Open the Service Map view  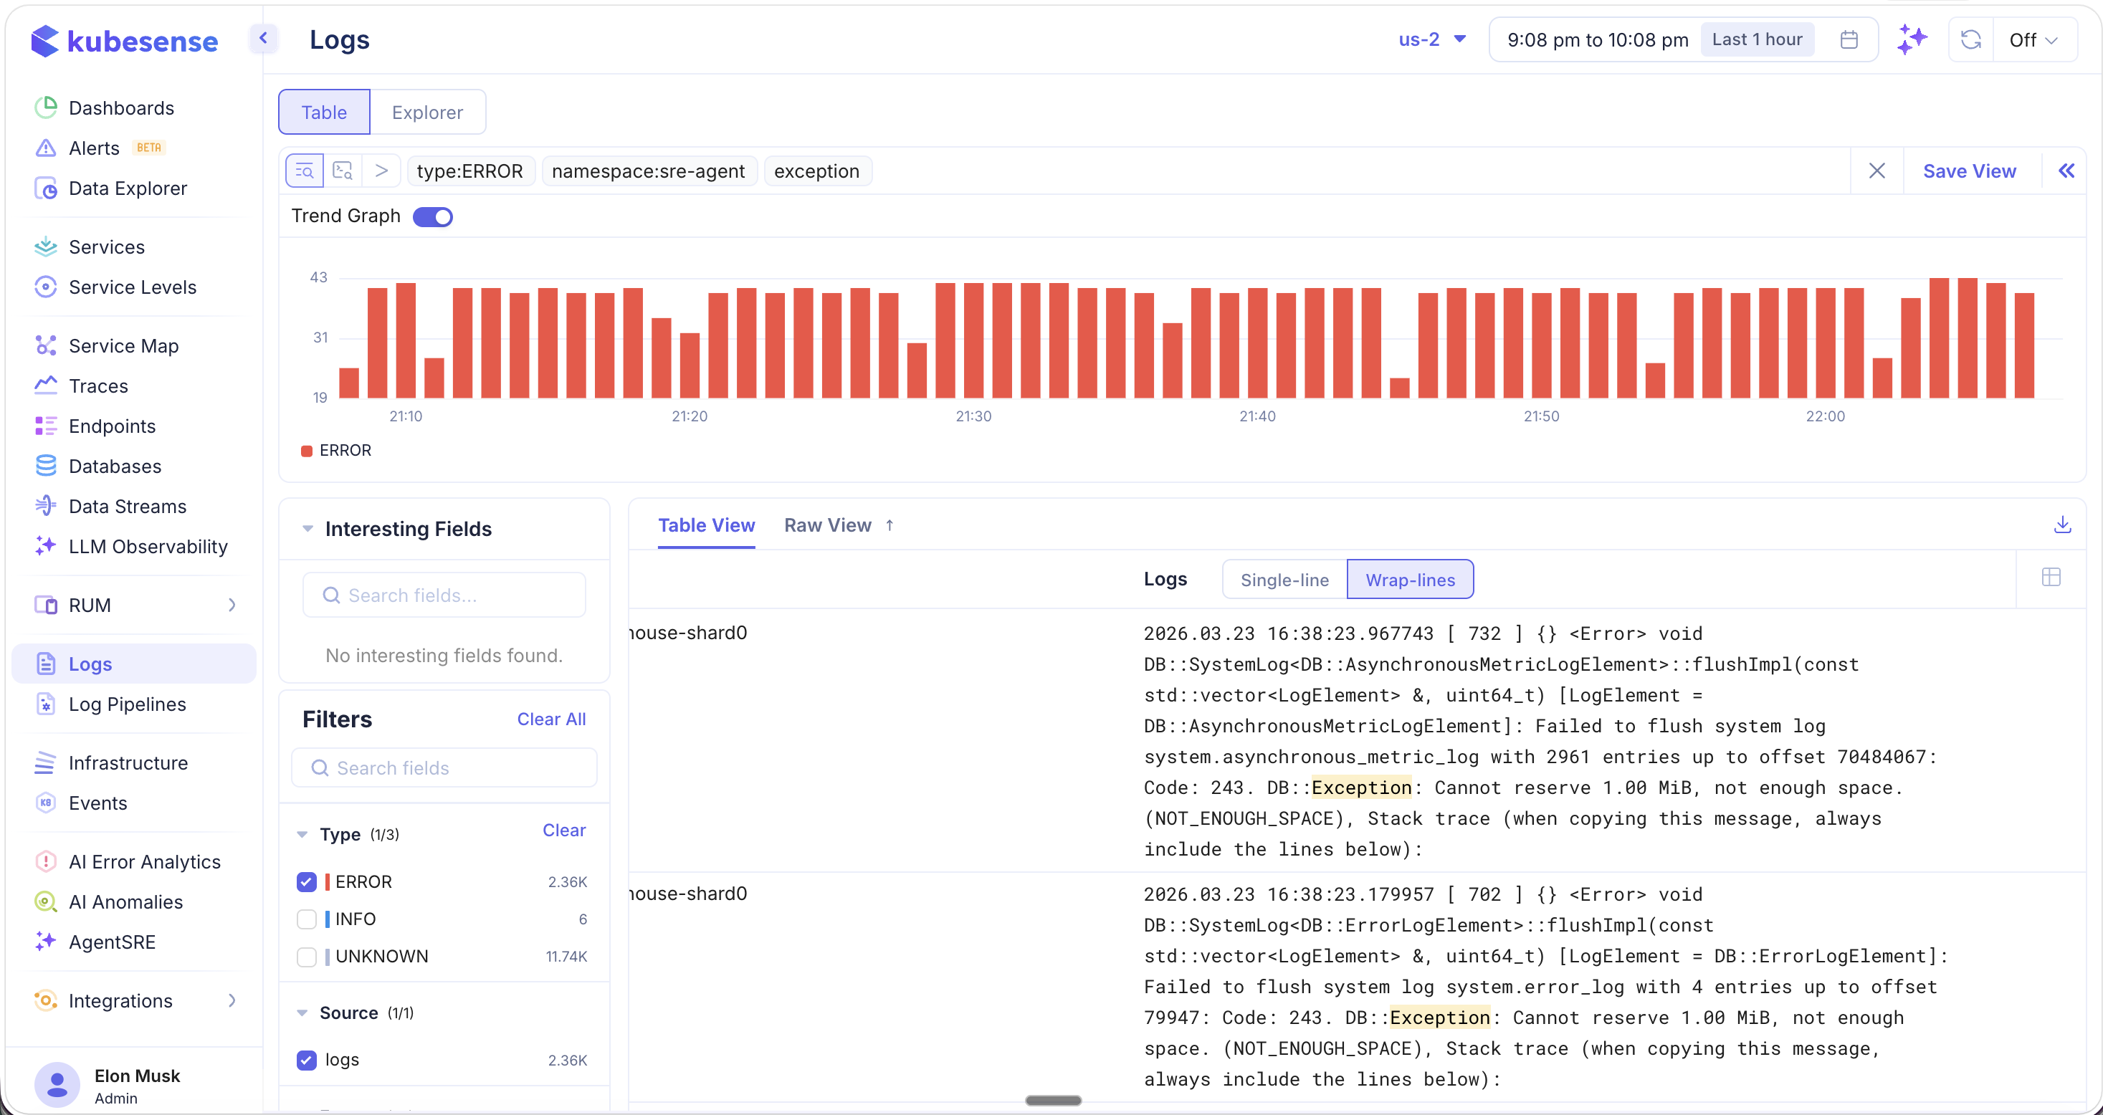(123, 345)
